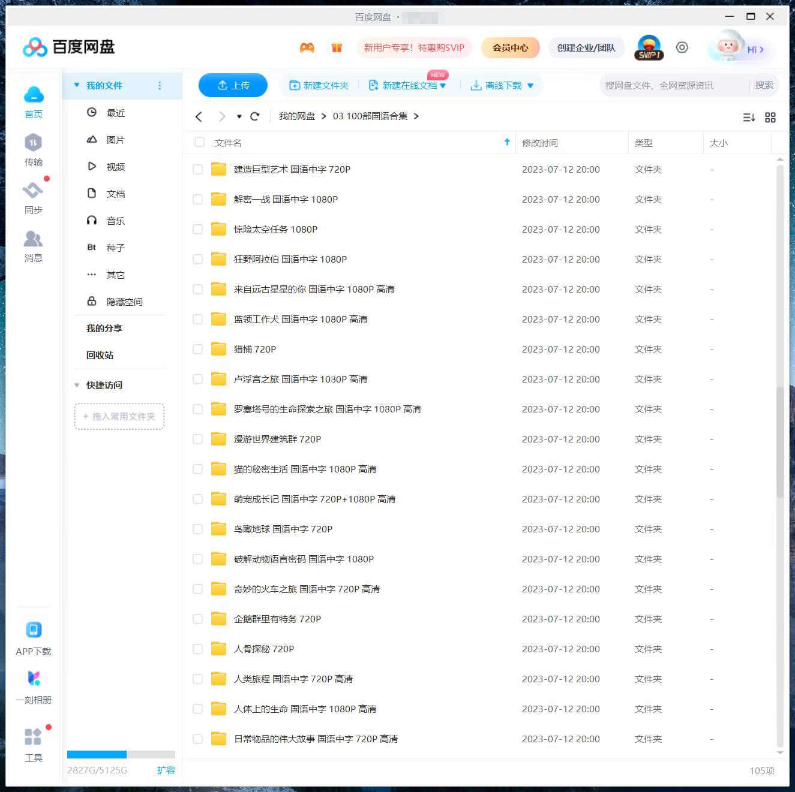
Task: Open 会员中心 (Membership Center)
Action: click(x=510, y=47)
